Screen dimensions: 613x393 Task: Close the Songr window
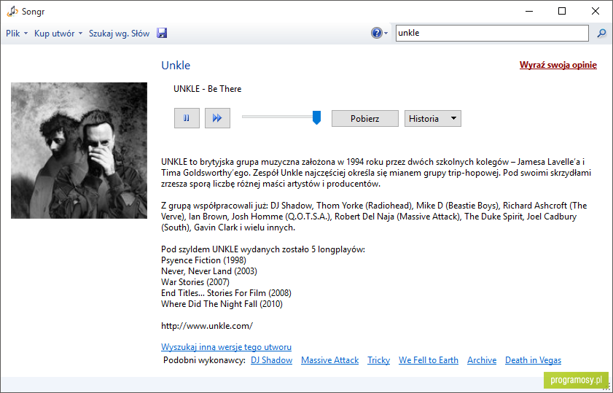coord(596,12)
